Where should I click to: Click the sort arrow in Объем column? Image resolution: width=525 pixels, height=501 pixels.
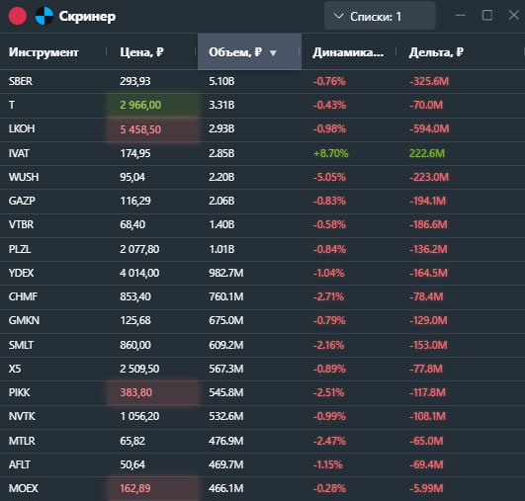pyautogui.click(x=273, y=53)
